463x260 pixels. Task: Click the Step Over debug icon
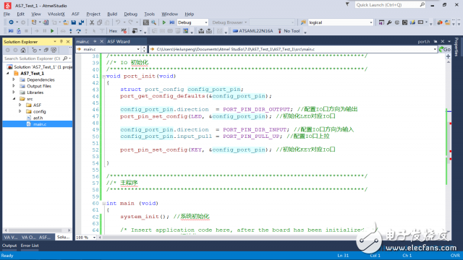[x=79, y=31]
